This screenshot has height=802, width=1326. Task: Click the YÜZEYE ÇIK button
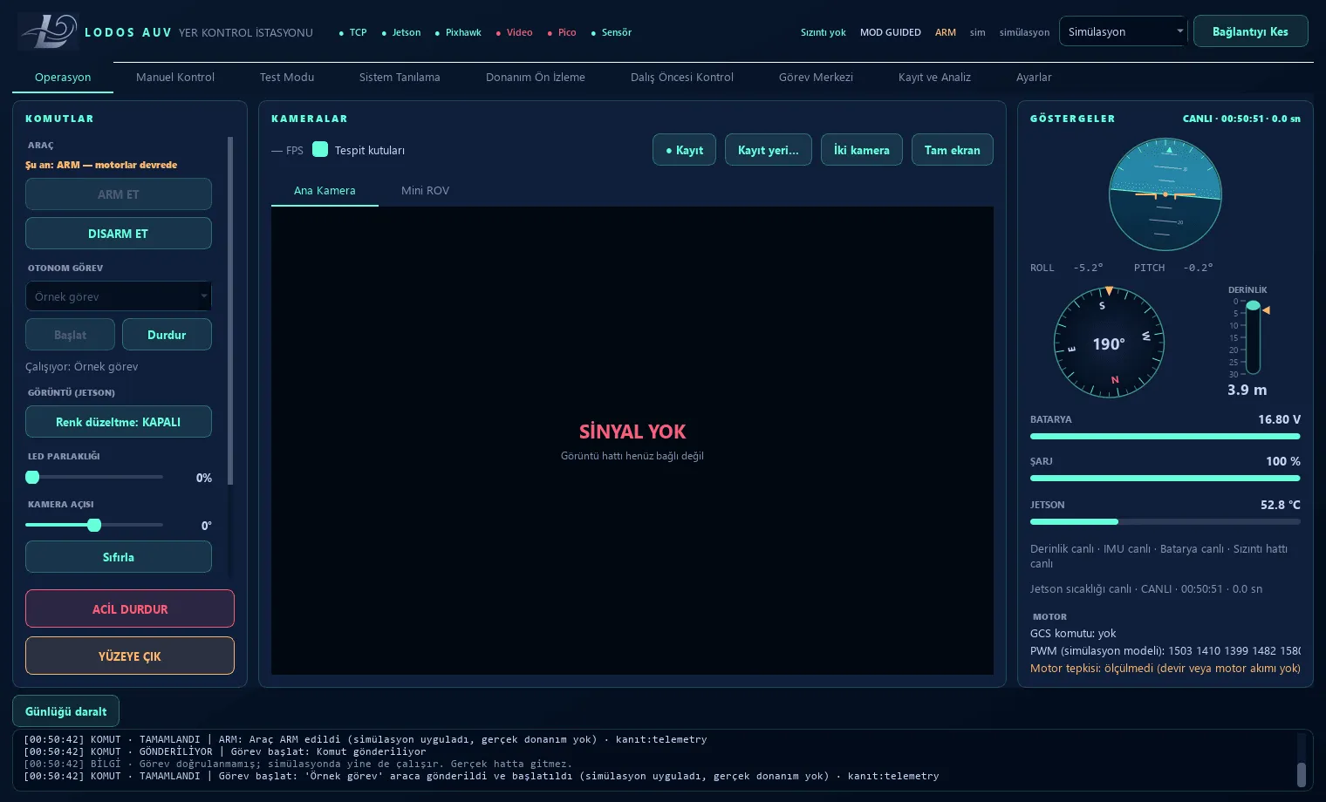(x=130, y=656)
